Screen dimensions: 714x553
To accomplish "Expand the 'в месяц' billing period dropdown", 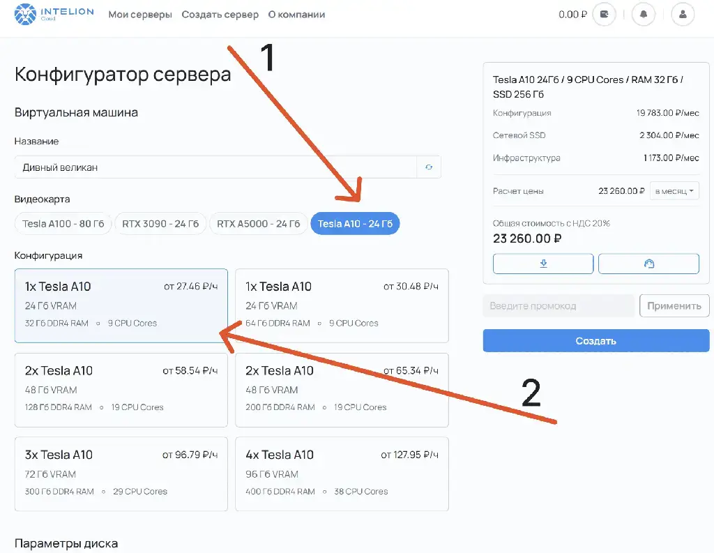I will (674, 191).
